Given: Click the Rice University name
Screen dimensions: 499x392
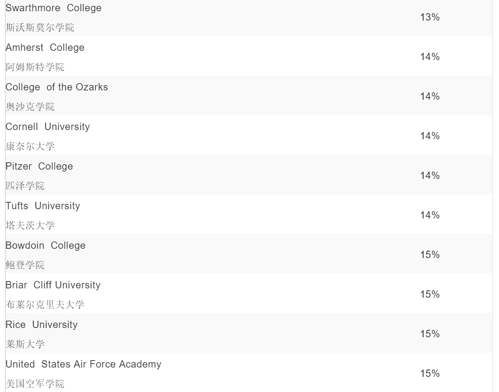Looking at the screenshot, I should tap(42, 325).
